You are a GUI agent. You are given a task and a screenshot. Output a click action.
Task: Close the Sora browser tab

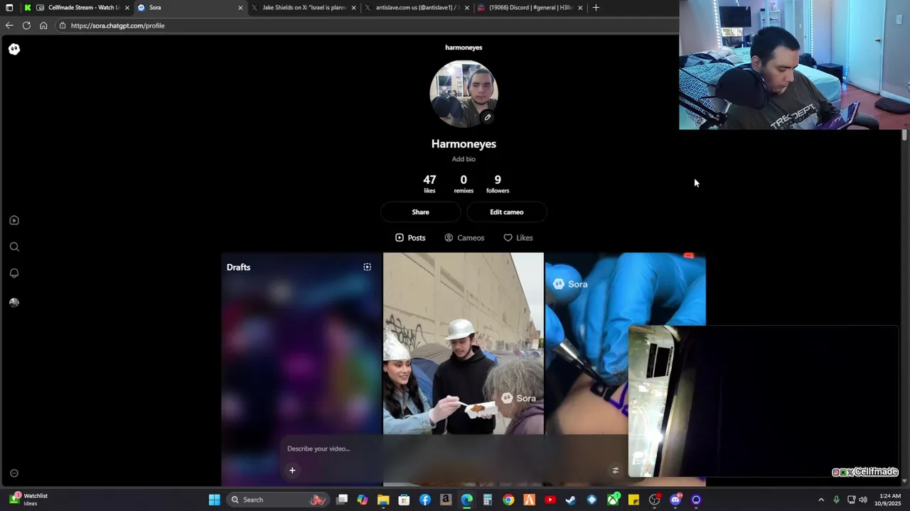click(x=240, y=8)
